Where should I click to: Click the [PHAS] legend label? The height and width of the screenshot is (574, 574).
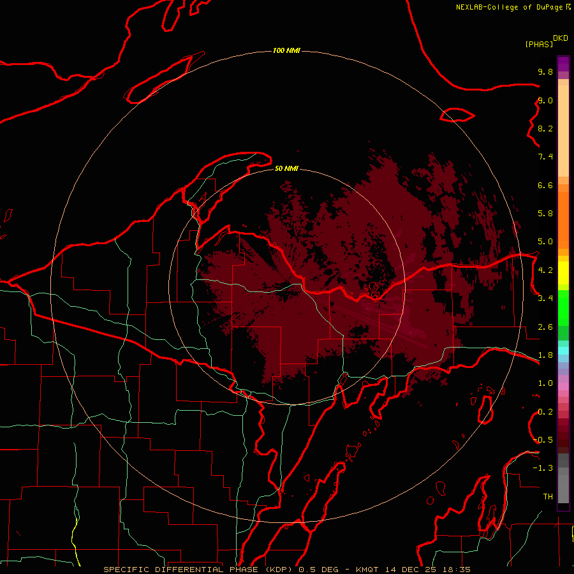(539, 45)
